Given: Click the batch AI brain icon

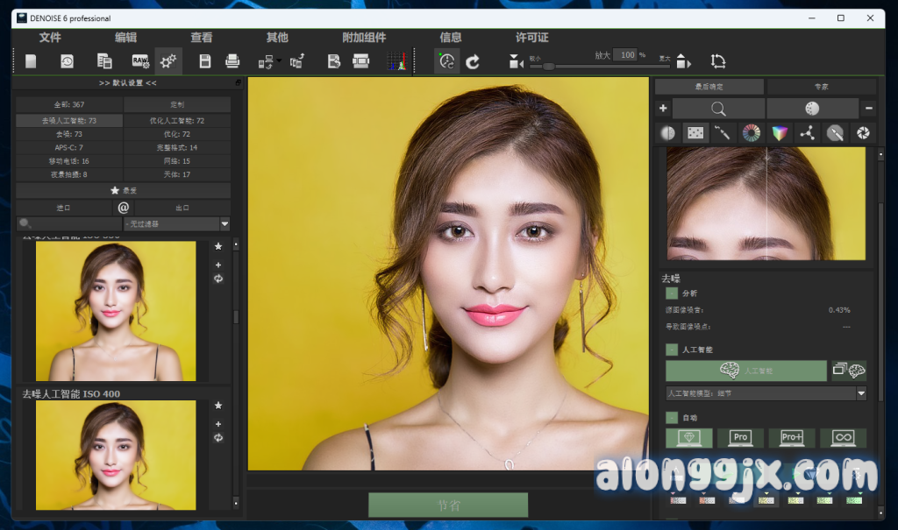Looking at the screenshot, I should click(x=849, y=370).
